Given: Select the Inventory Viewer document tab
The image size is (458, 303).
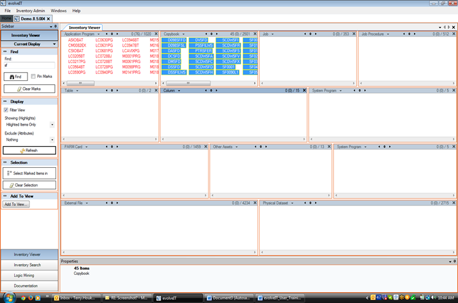Looking at the screenshot, I should [x=84, y=27].
